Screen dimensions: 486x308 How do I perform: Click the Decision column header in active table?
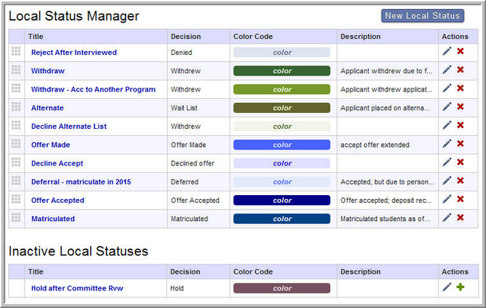[186, 37]
